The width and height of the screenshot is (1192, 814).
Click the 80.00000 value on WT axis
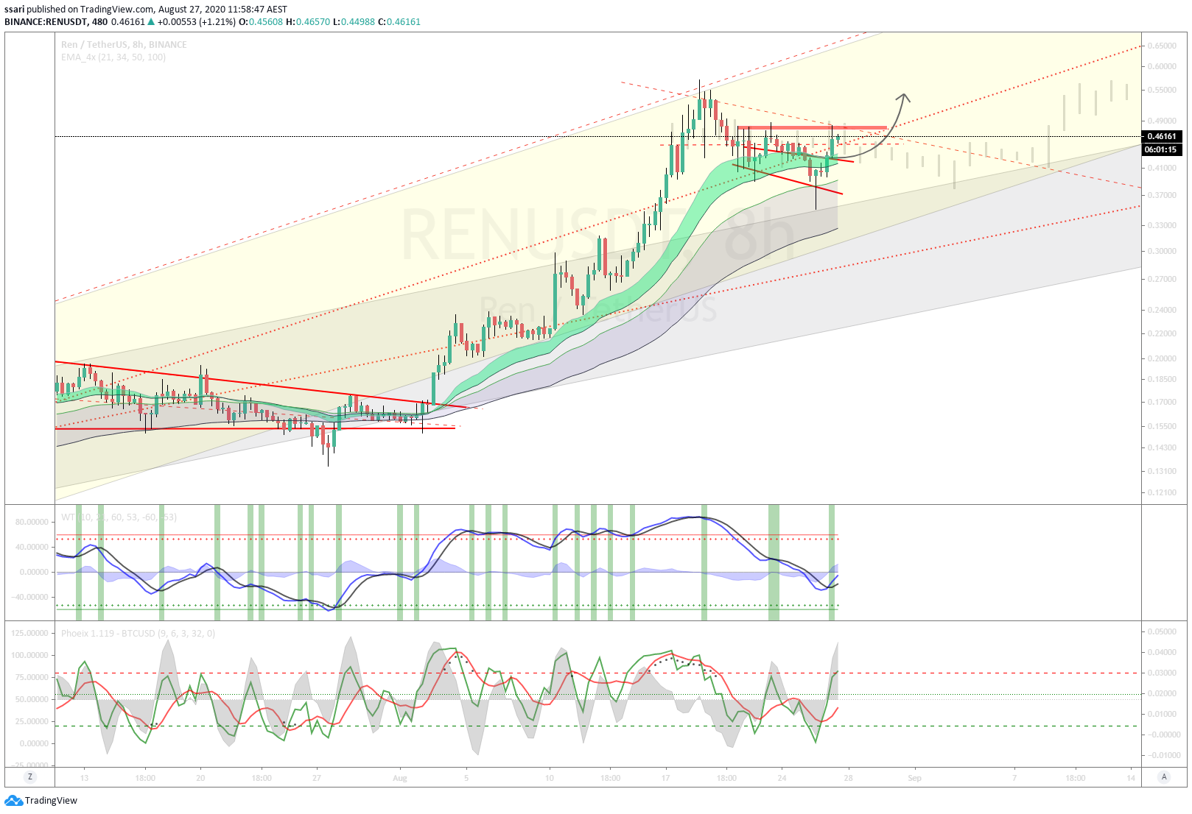(x=32, y=523)
